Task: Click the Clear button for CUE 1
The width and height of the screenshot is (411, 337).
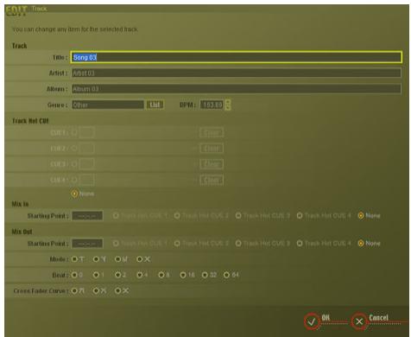Action: [212, 132]
